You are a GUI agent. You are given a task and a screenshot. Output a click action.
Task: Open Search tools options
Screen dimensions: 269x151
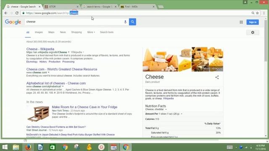107,32
